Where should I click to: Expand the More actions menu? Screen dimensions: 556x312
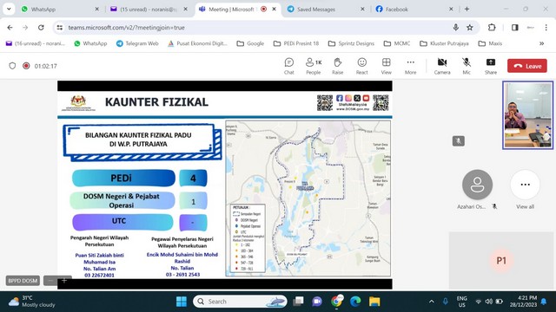tap(411, 66)
